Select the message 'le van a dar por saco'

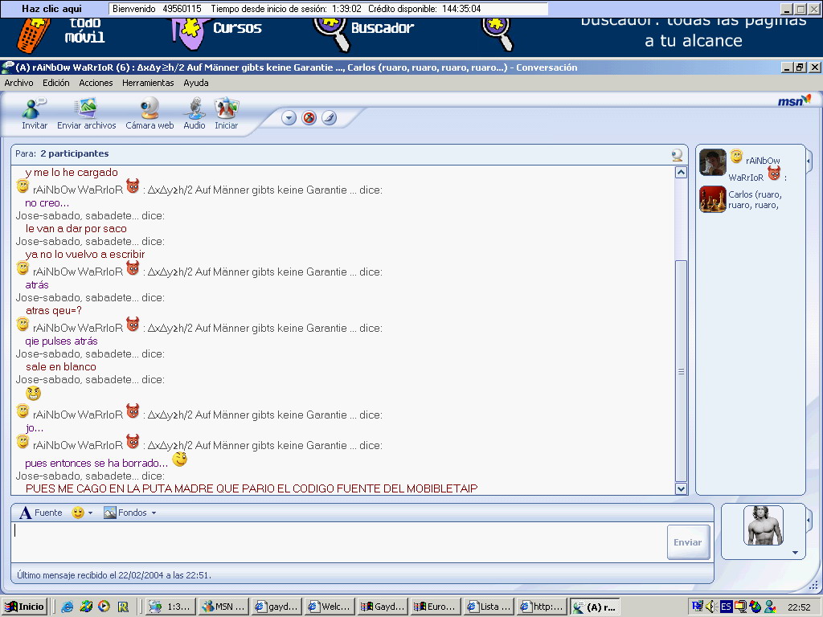(x=76, y=229)
